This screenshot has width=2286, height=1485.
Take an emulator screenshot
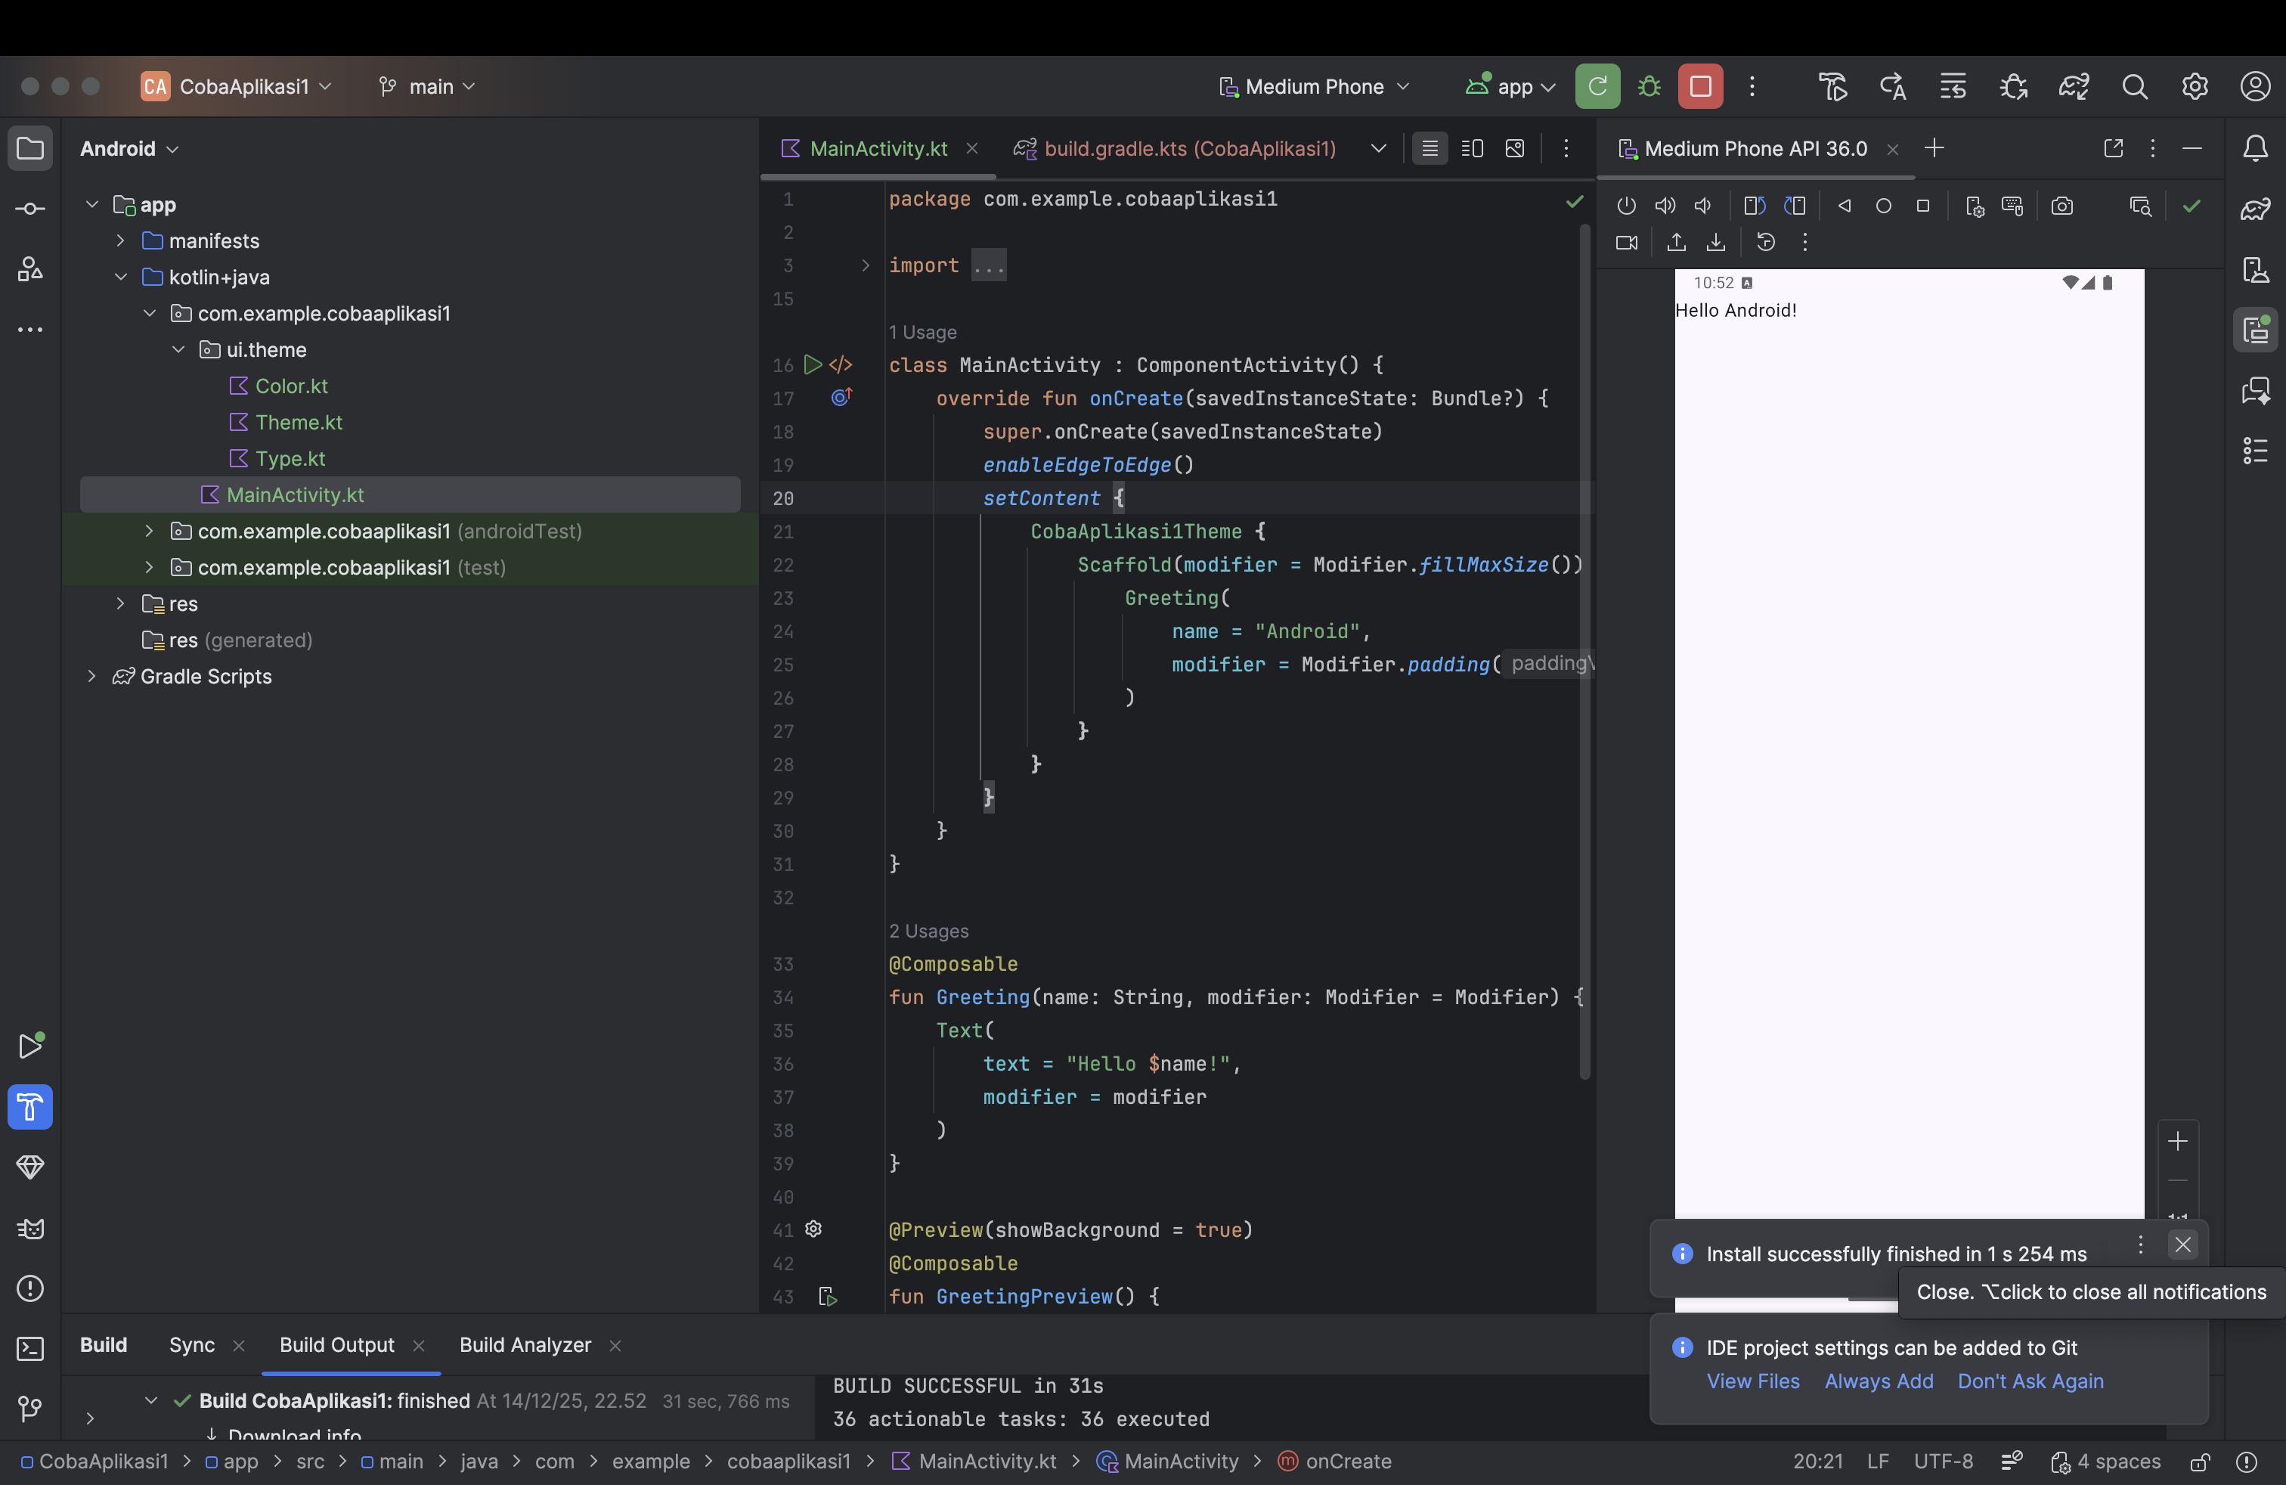point(2061,206)
